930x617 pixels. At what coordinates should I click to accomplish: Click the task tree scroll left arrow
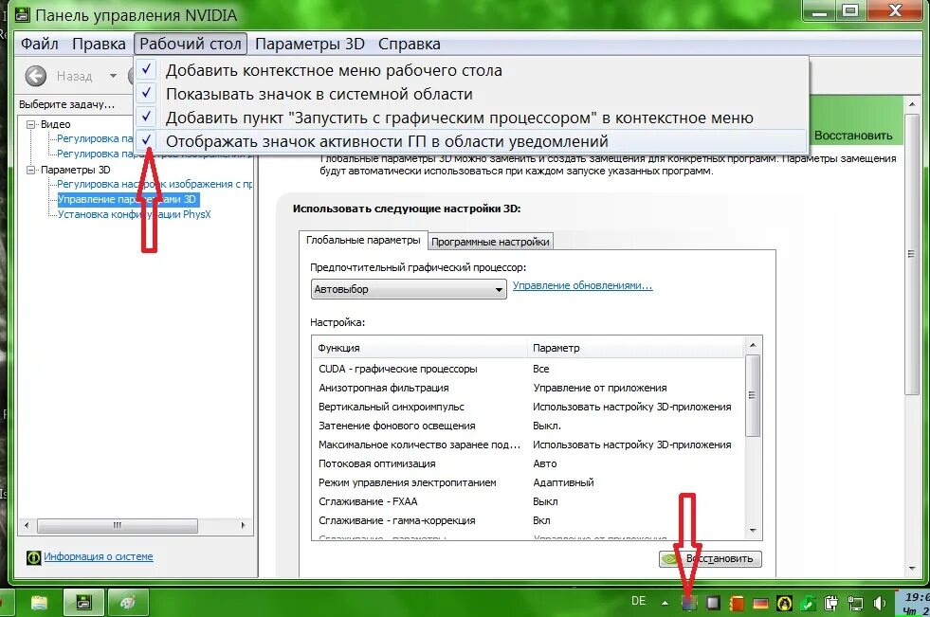click(x=27, y=525)
